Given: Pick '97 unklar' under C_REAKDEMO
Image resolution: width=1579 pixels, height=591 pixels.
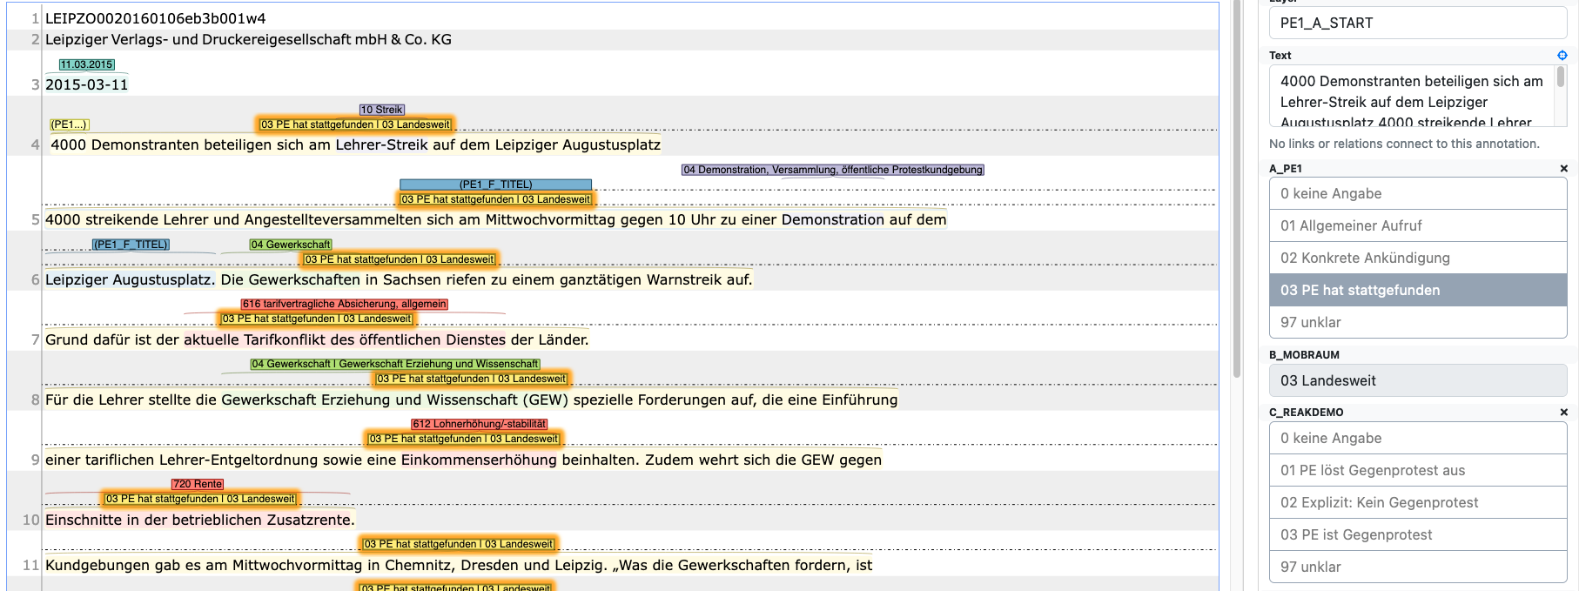Looking at the screenshot, I should (x=1418, y=567).
